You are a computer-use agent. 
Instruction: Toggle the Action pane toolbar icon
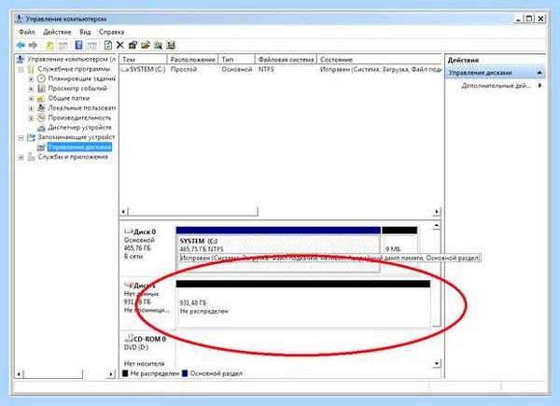click(92, 46)
